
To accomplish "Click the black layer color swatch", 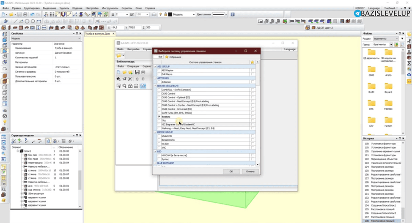I will (170, 14).
